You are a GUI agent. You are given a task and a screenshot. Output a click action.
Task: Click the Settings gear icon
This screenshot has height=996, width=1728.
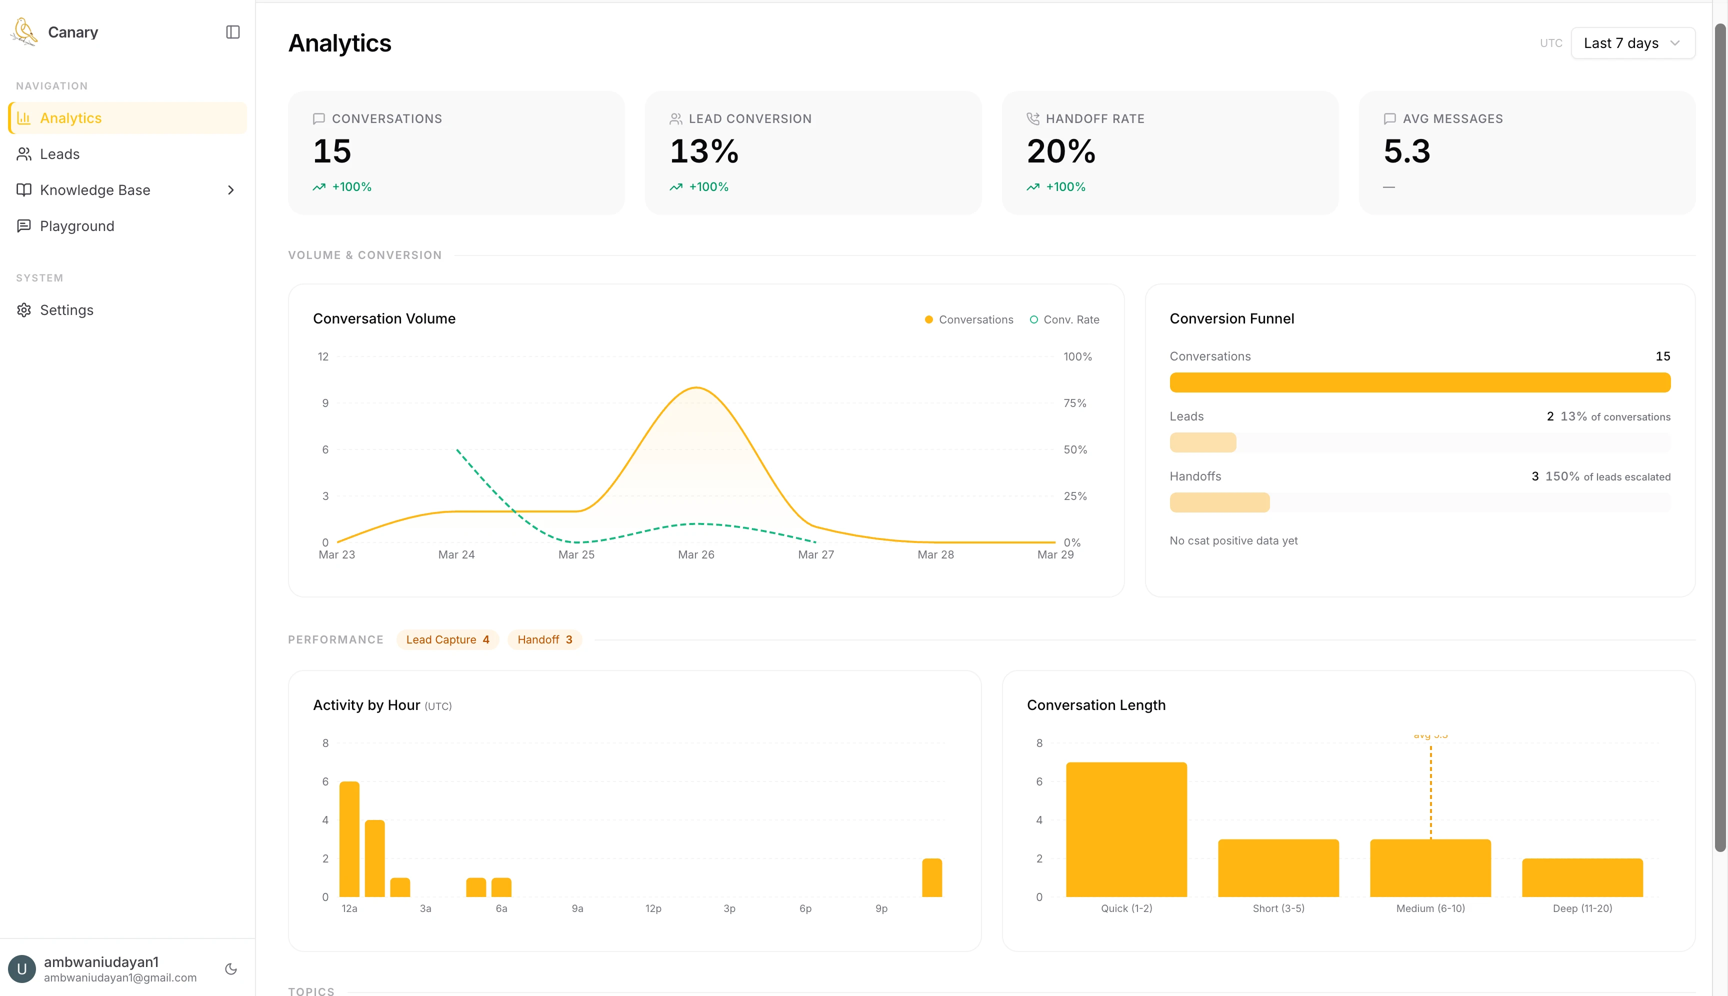tap(24, 310)
